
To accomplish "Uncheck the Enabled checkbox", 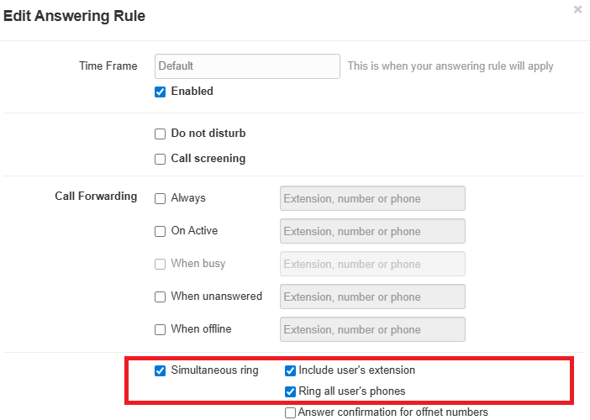I will coord(160,92).
